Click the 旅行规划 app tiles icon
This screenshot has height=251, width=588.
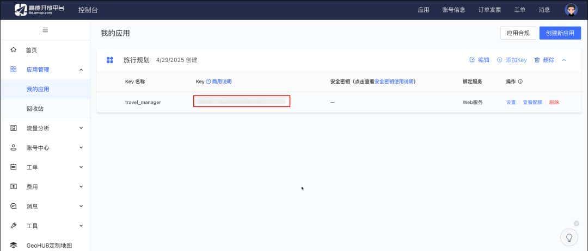[110, 60]
